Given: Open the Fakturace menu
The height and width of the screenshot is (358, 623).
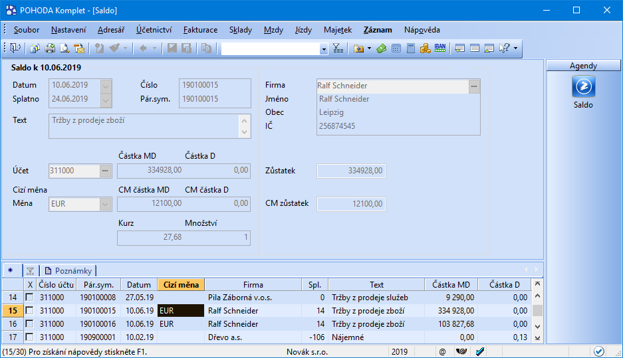Looking at the screenshot, I should click(x=201, y=30).
